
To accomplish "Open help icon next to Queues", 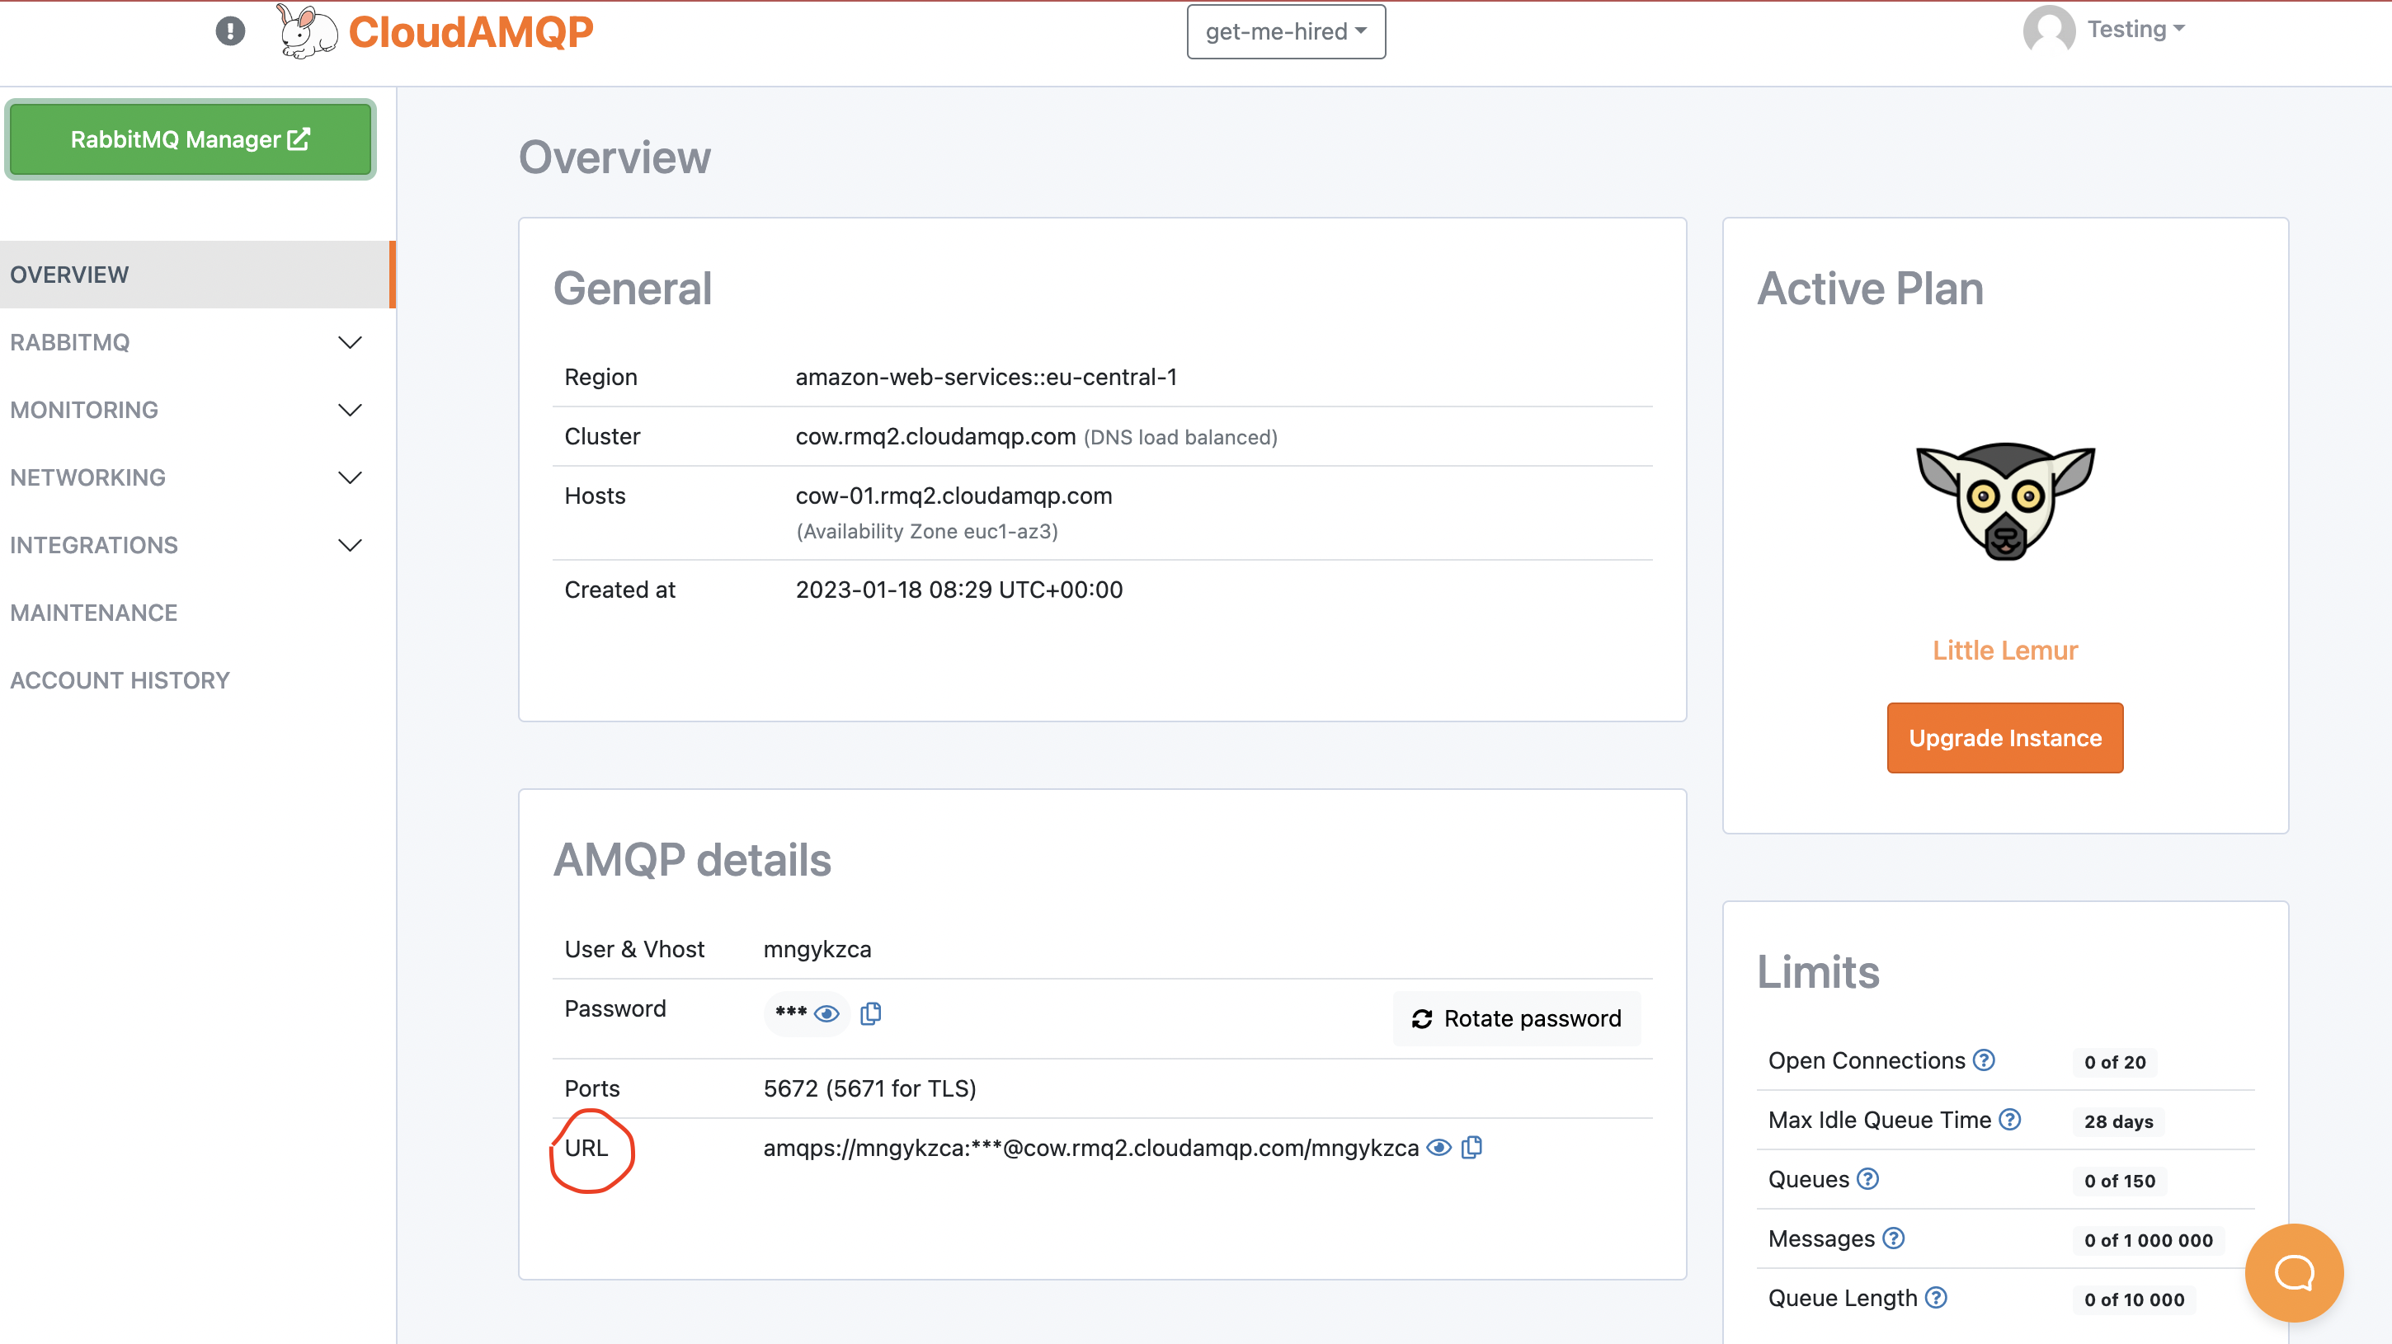I will click(x=1867, y=1179).
